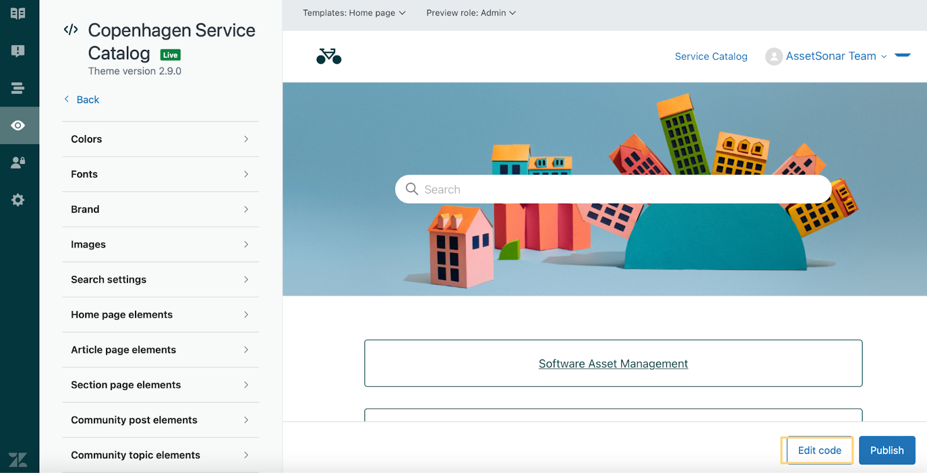Click the bicycle logo in preview header
Viewport: 927px width, 473px height.
[329, 56]
